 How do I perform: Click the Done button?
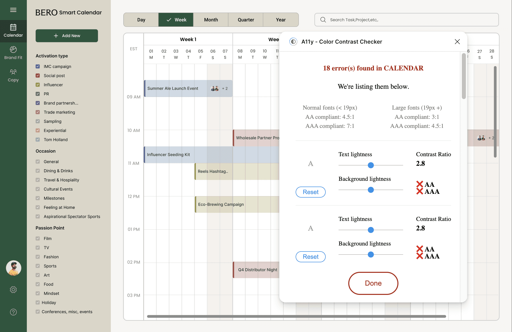coord(373,283)
